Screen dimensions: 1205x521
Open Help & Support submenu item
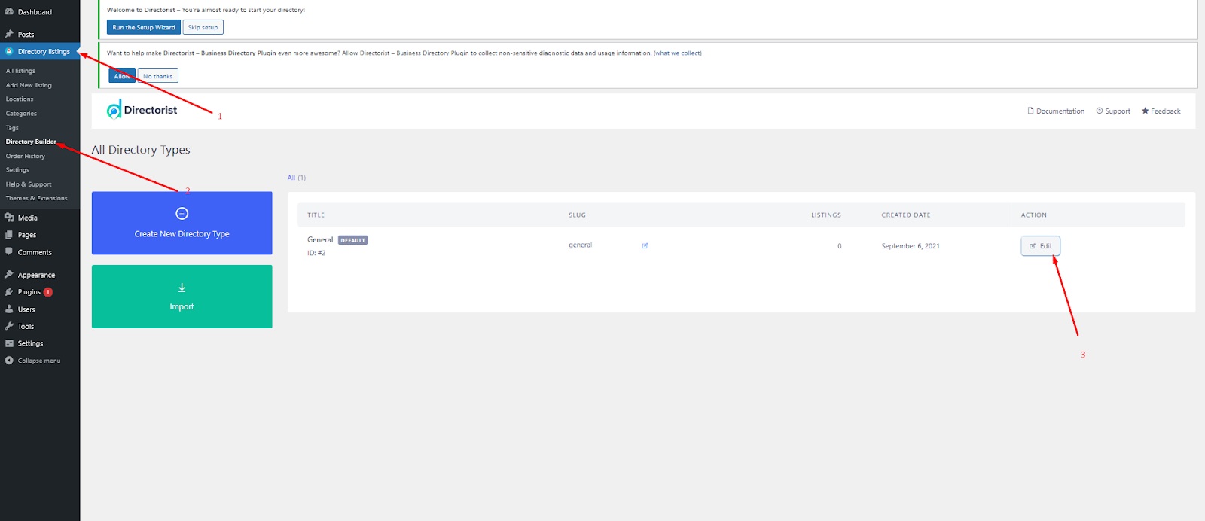29,184
